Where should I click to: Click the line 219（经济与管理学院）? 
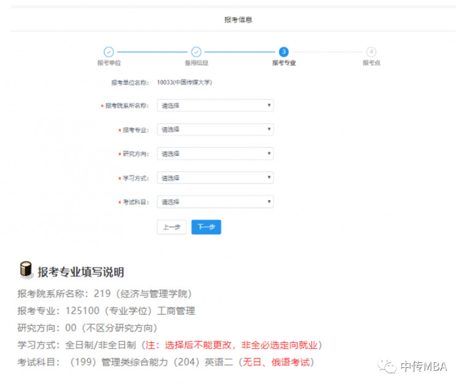[x=143, y=293]
